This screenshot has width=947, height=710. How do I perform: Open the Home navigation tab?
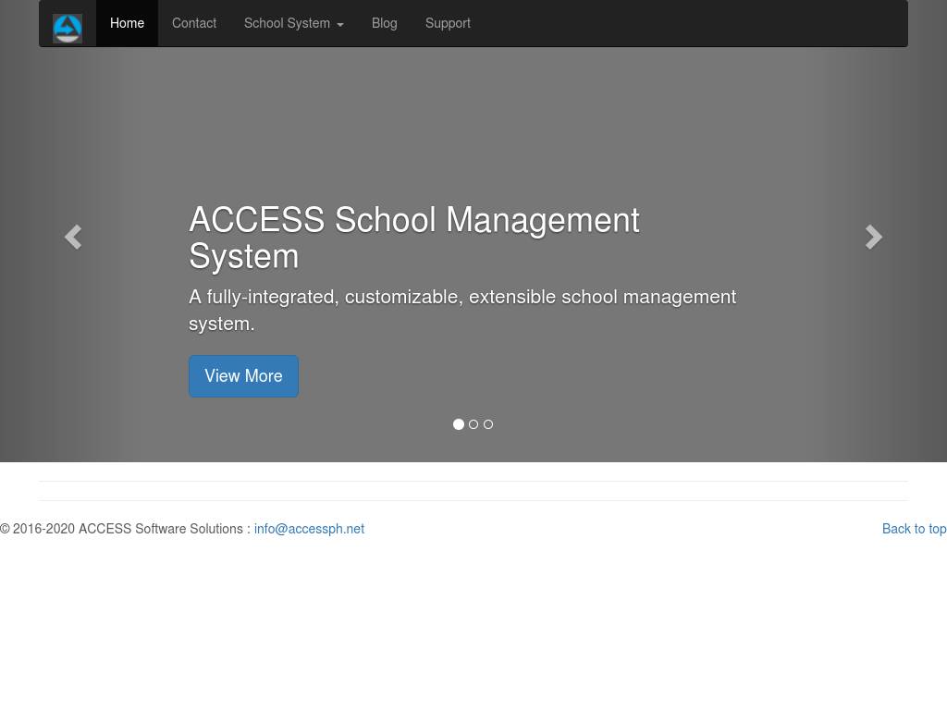pyautogui.click(x=127, y=23)
